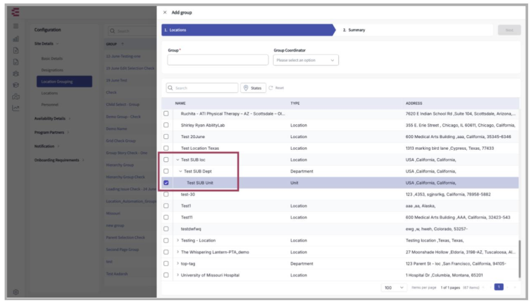This screenshot has width=531, height=304.
Task: Close the Add group panel
Action: 165,12
